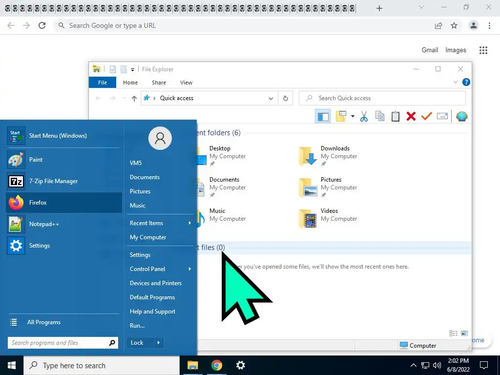Click the Email envelope toolbar icon

click(x=442, y=116)
